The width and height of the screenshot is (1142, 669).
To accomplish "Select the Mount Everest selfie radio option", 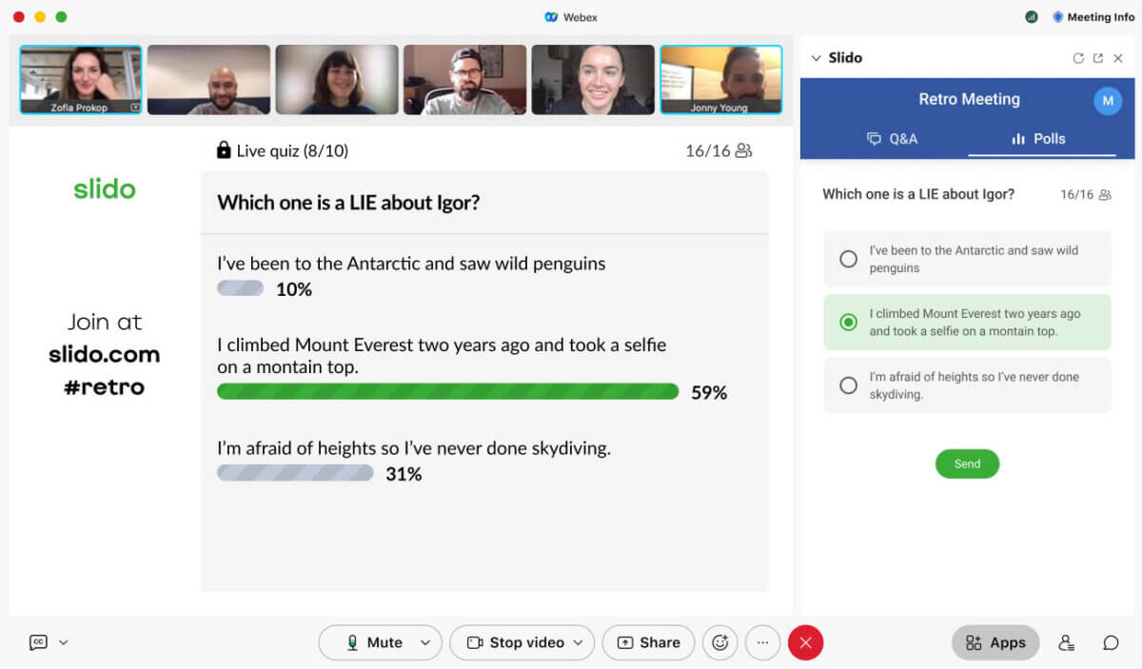I will pyautogui.click(x=848, y=323).
